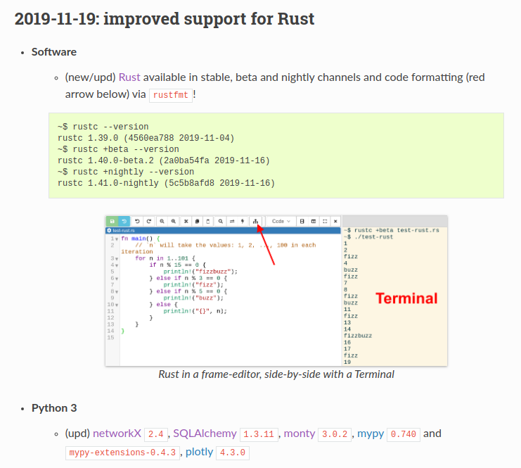Click the split frame horizontally icon
This screenshot has height=468, width=521.
click(x=302, y=221)
